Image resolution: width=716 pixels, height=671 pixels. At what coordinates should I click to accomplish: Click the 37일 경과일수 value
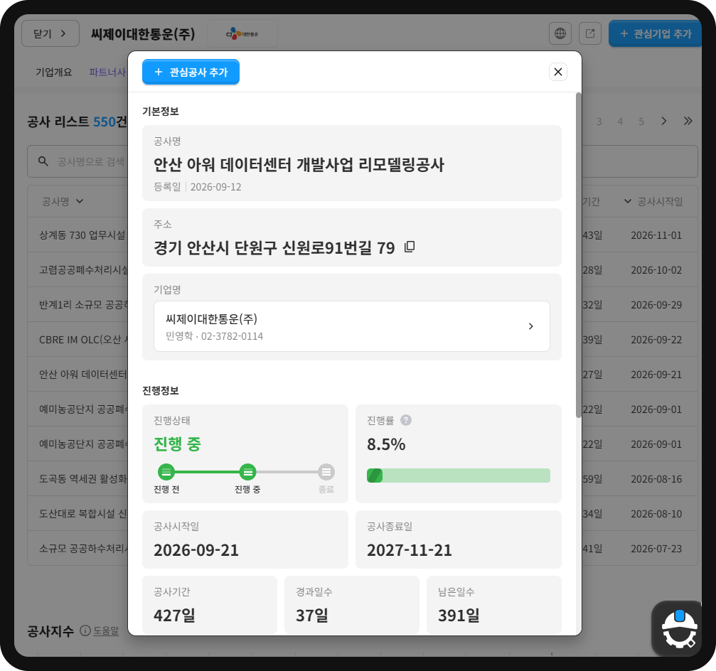point(312,616)
